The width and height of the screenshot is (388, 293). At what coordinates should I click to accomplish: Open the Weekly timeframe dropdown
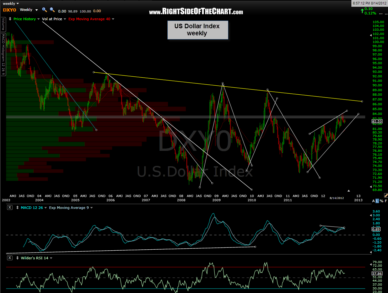[36, 10]
